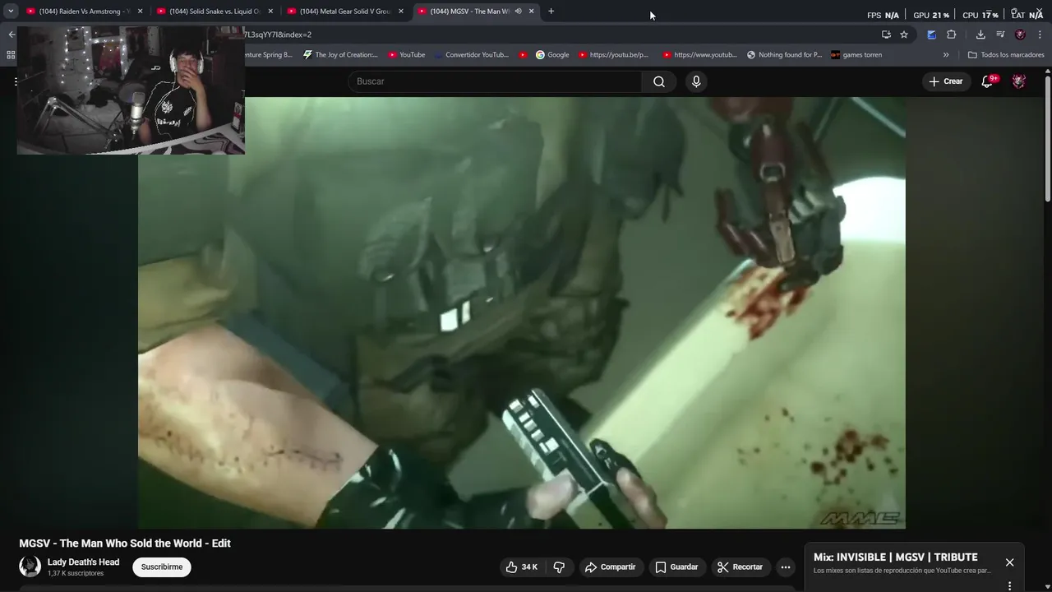
Task: Open the media controls icon in toolbar
Action: pyautogui.click(x=1000, y=35)
